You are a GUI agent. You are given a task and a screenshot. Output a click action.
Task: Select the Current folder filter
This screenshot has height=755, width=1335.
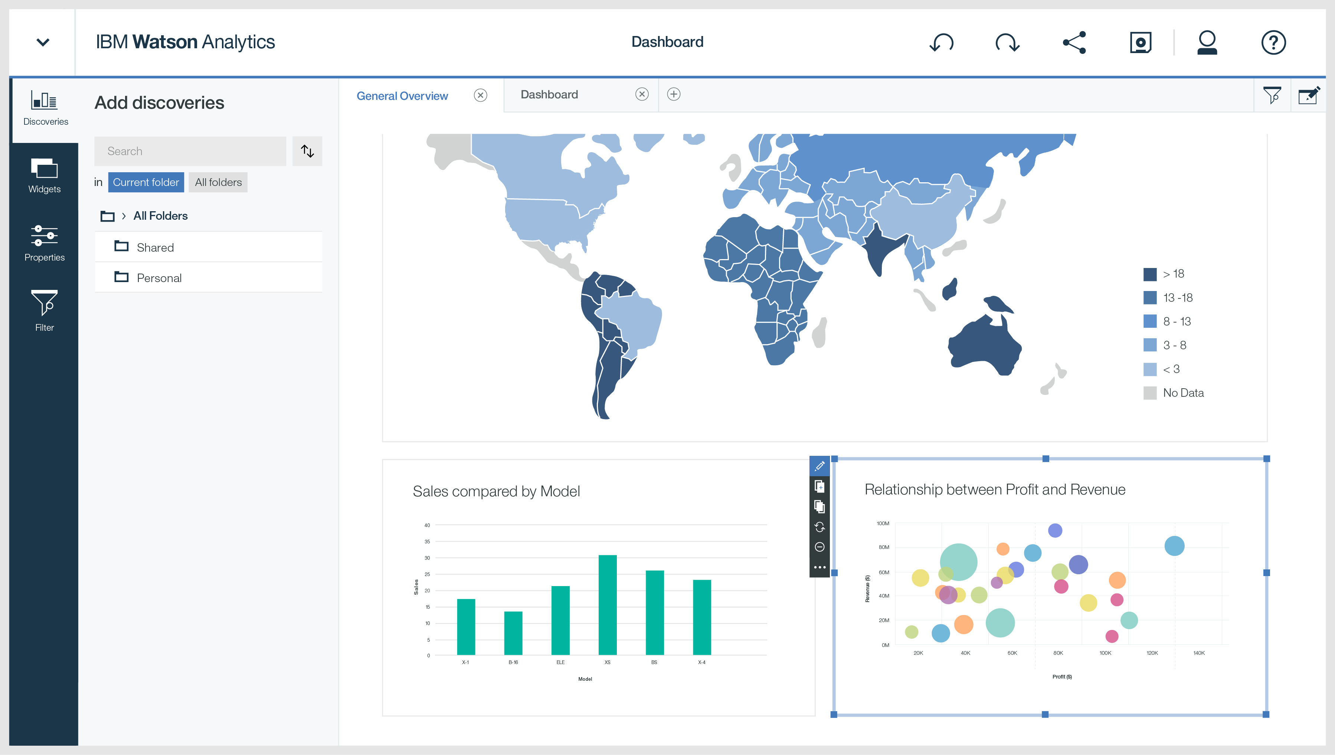click(x=146, y=182)
